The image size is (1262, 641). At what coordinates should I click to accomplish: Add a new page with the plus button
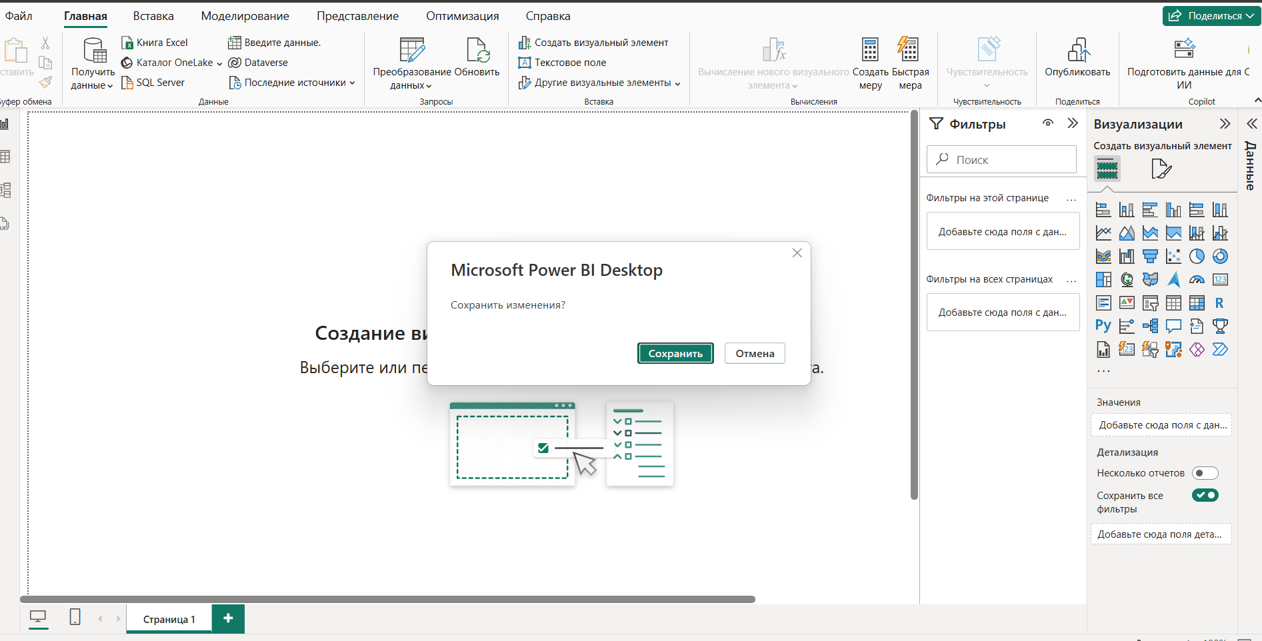(227, 618)
